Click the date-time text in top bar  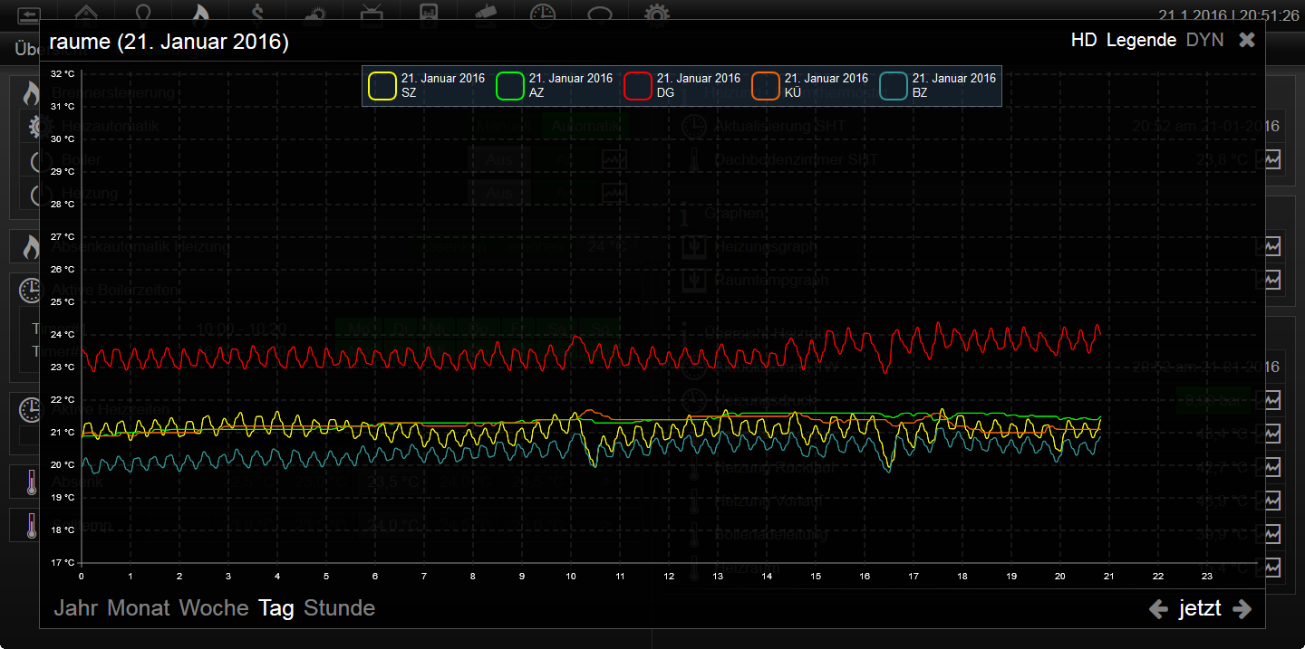pyautogui.click(x=1231, y=15)
